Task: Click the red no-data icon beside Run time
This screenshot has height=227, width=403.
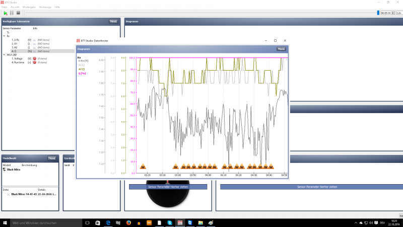Action: click(35, 63)
